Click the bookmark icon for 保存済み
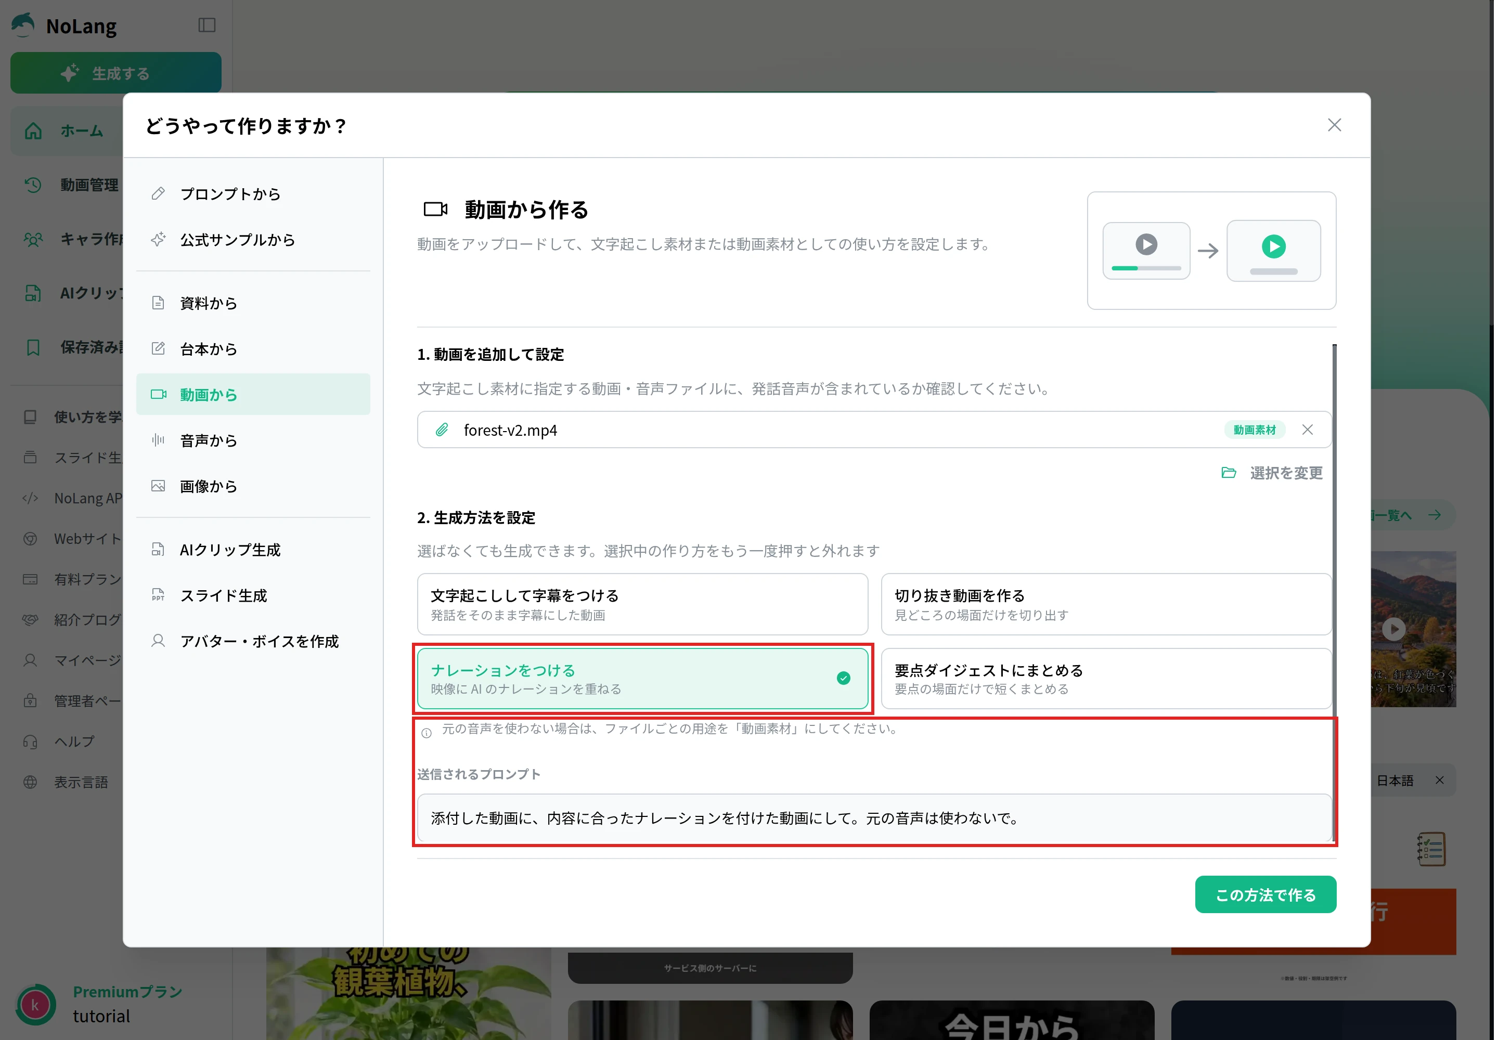The width and height of the screenshot is (1498, 1040). point(33,347)
